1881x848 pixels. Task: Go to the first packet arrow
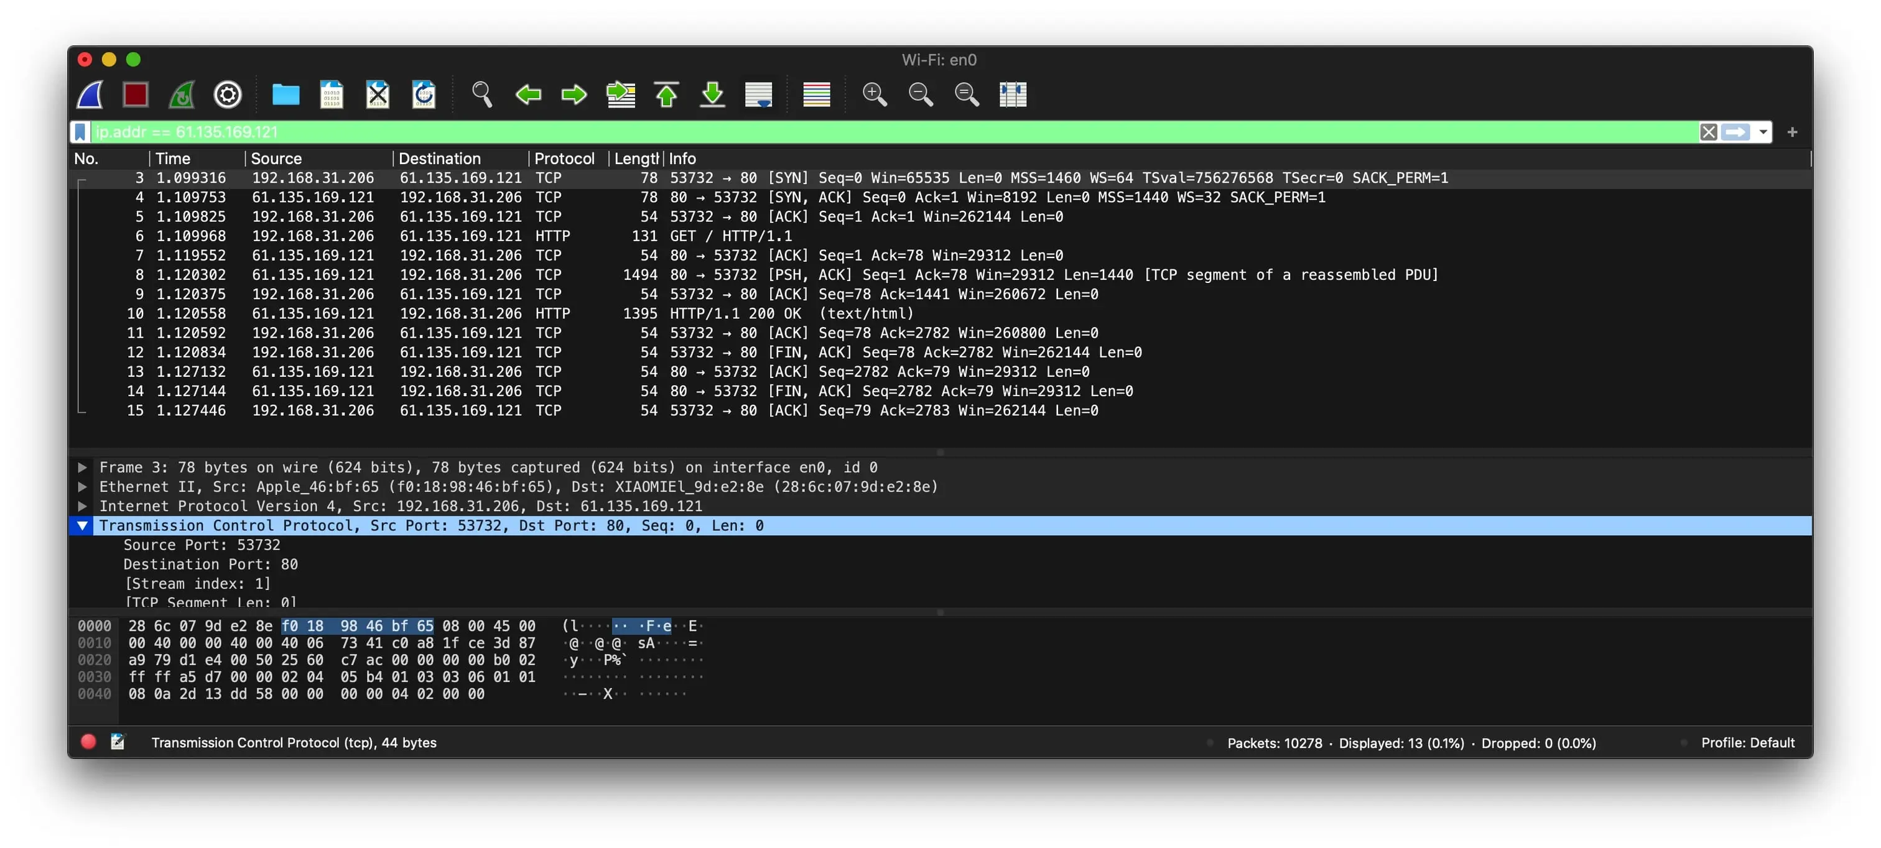click(667, 94)
